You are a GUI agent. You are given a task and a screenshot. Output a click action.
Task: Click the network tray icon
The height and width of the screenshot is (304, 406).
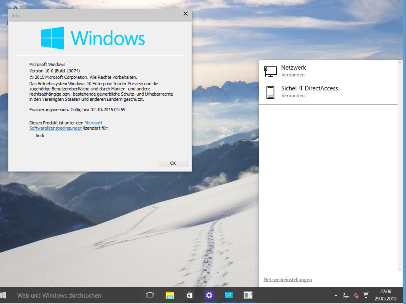(346, 295)
